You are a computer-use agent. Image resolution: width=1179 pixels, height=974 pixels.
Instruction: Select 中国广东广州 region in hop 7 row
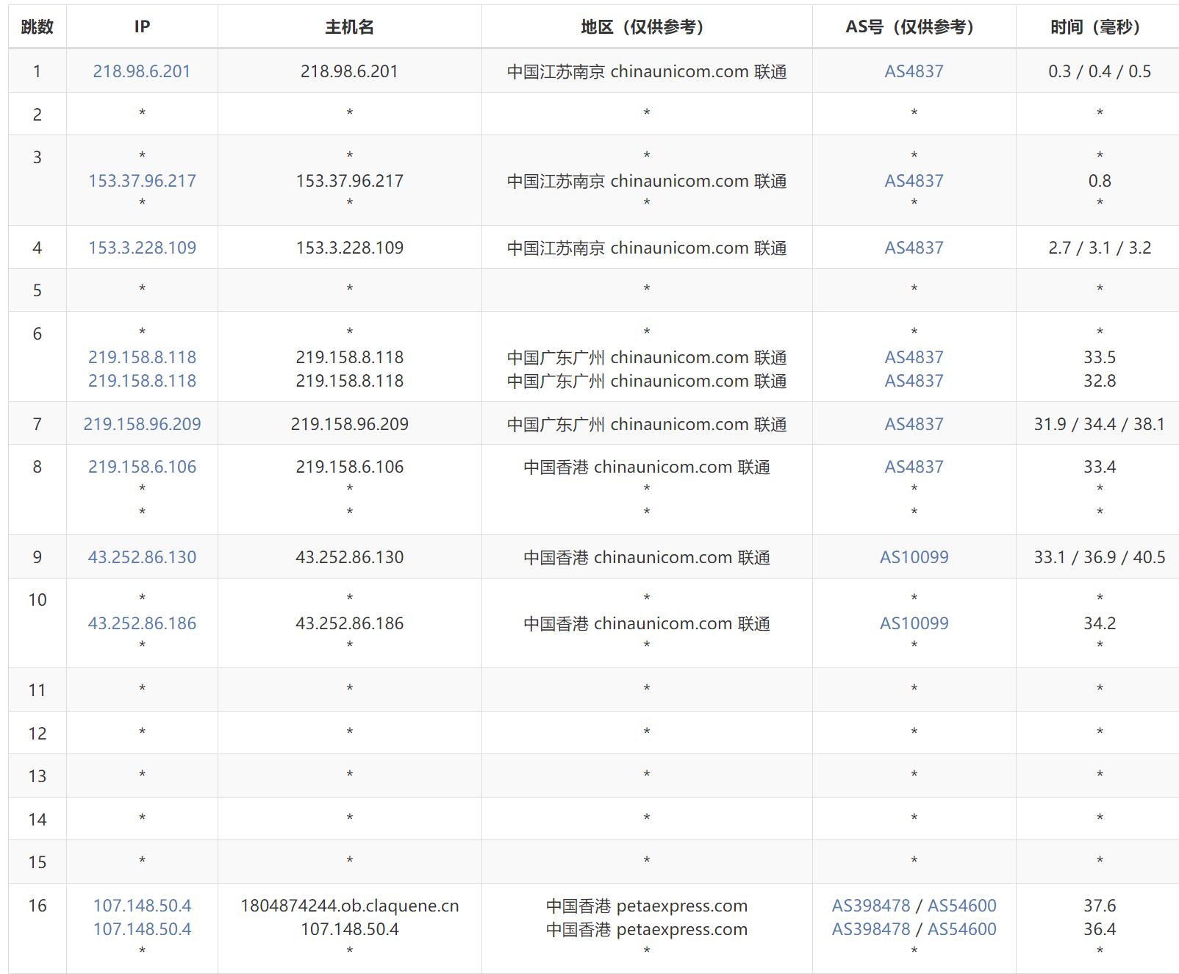pyautogui.click(x=647, y=424)
